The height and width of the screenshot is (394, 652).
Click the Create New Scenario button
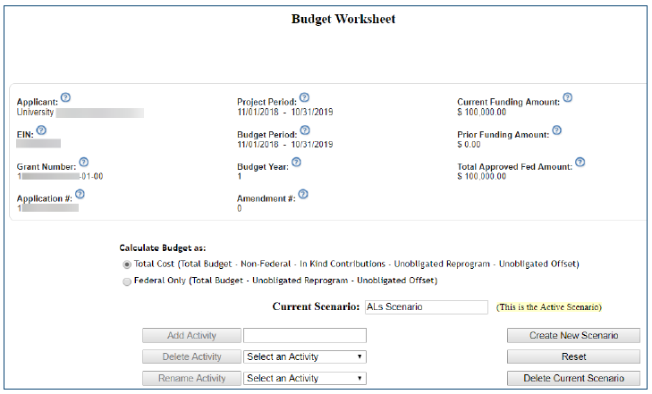[x=573, y=336]
